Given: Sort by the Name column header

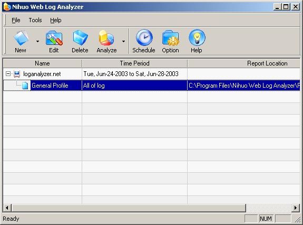Looking at the screenshot, I should pos(43,63).
